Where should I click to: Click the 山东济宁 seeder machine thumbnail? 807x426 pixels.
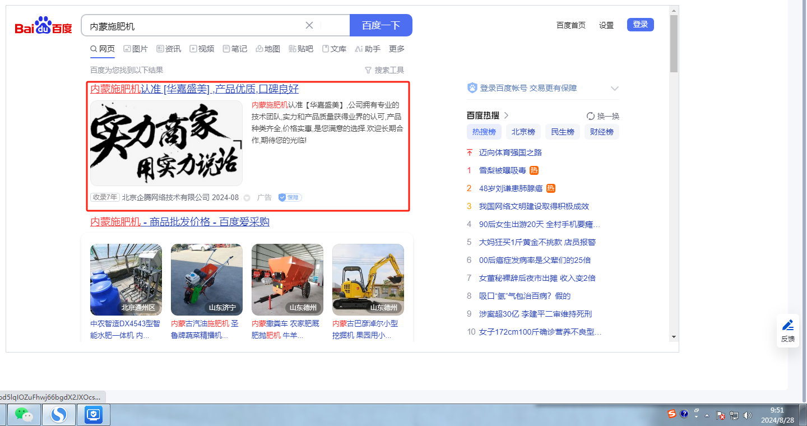click(x=207, y=279)
